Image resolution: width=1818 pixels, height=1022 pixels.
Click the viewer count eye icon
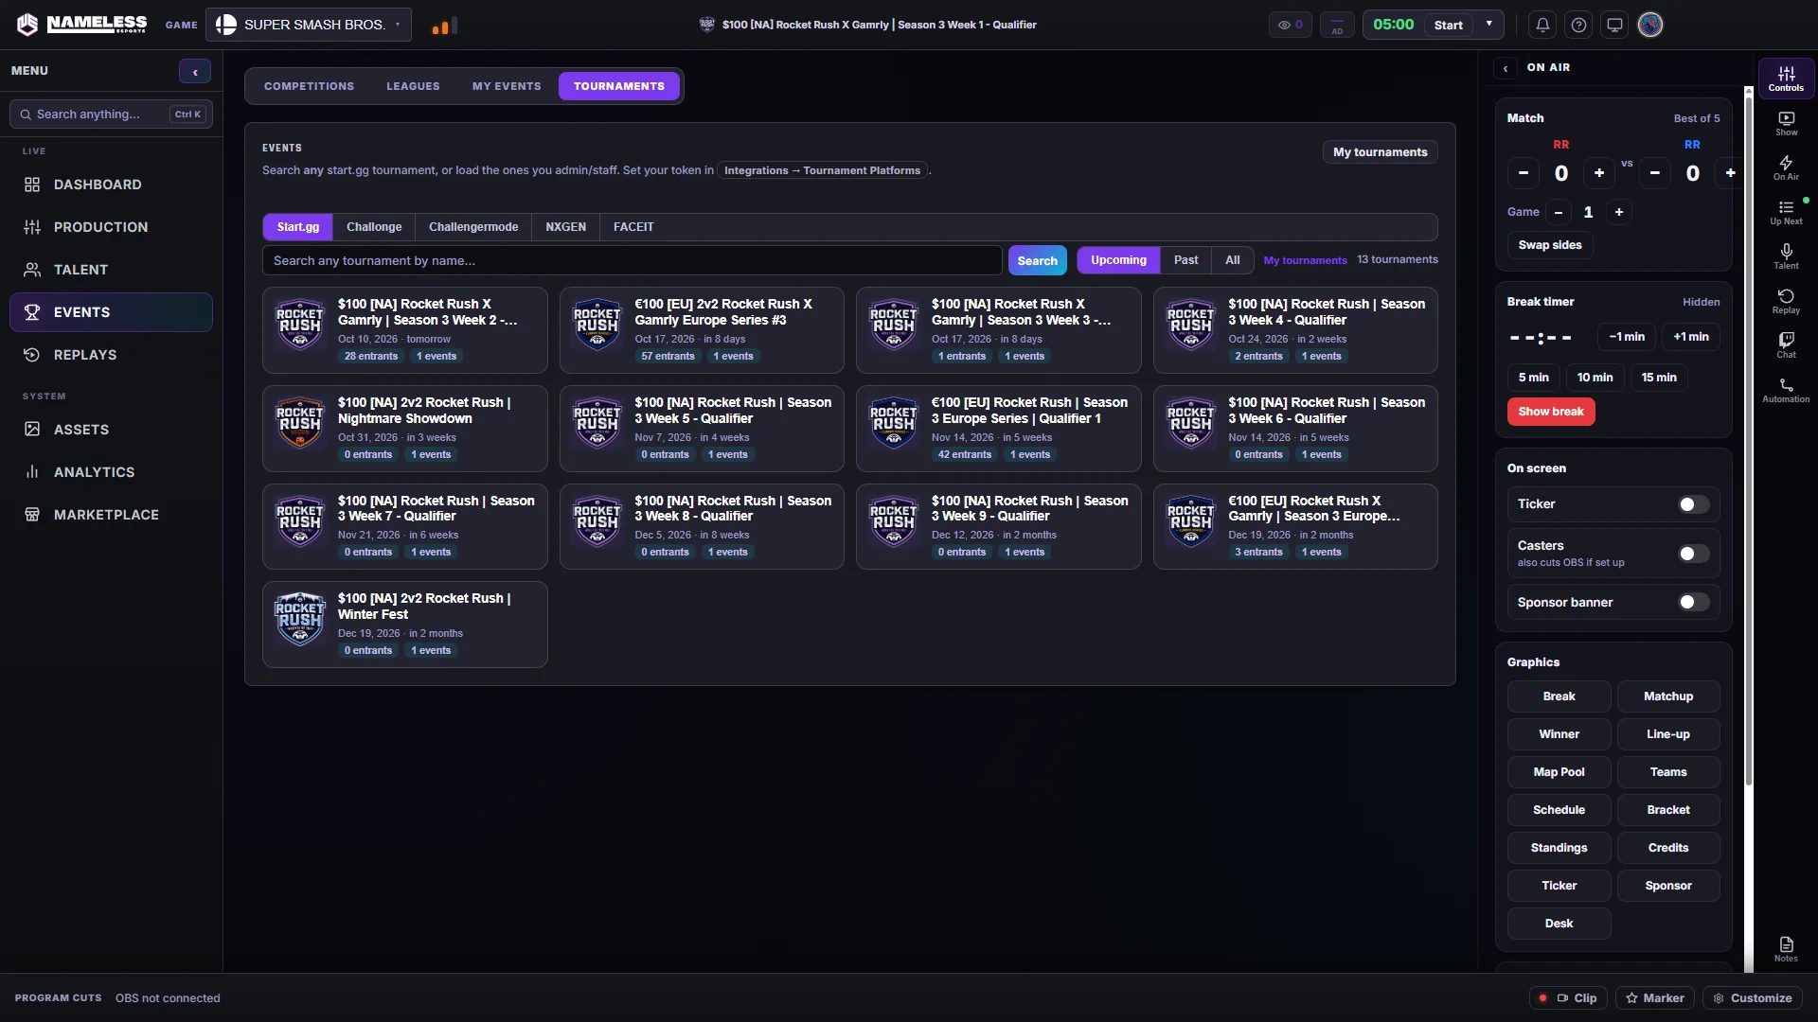click(x=1290, y=25)
